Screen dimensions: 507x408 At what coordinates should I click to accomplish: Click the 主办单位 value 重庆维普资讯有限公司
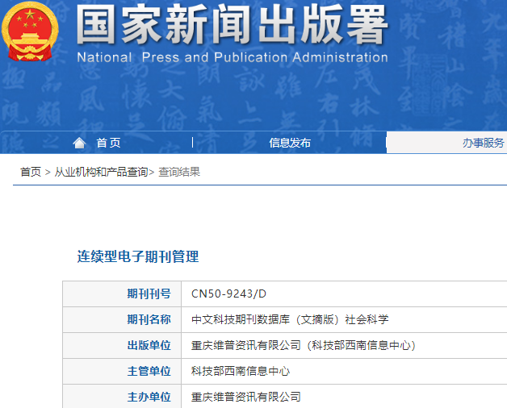245,397
